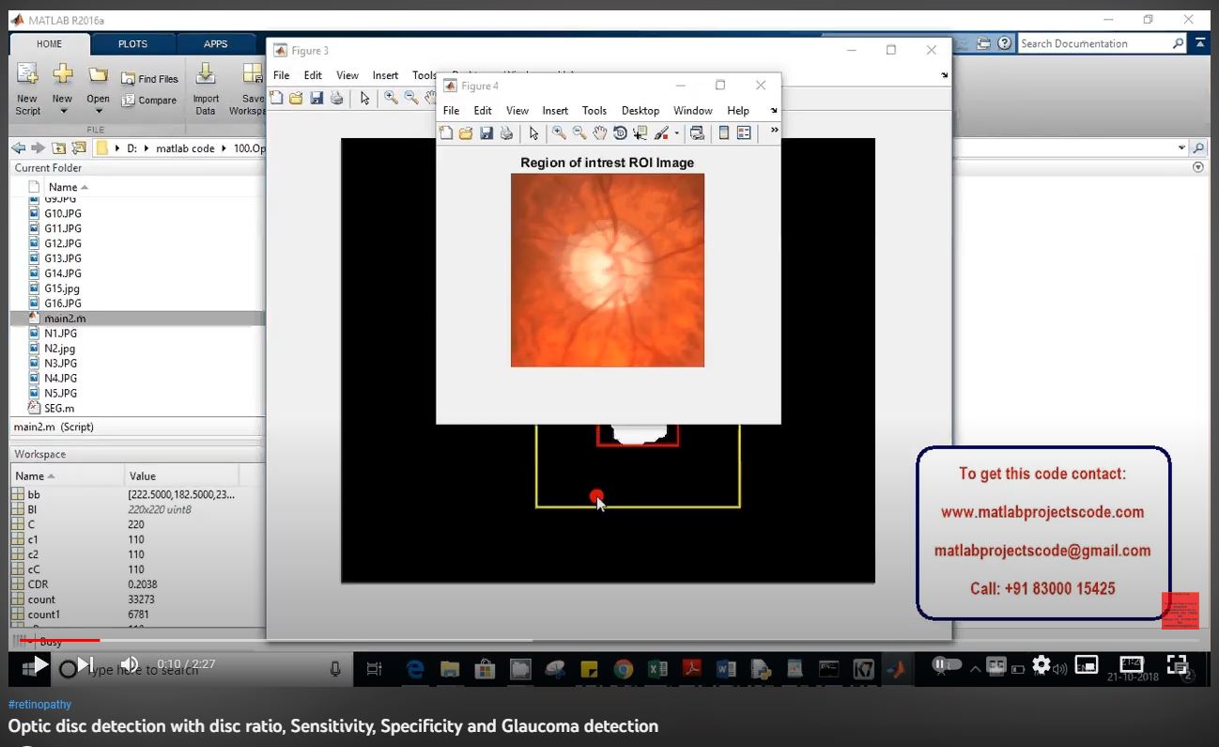Open View menu in Figure 3

click(347, 75)
